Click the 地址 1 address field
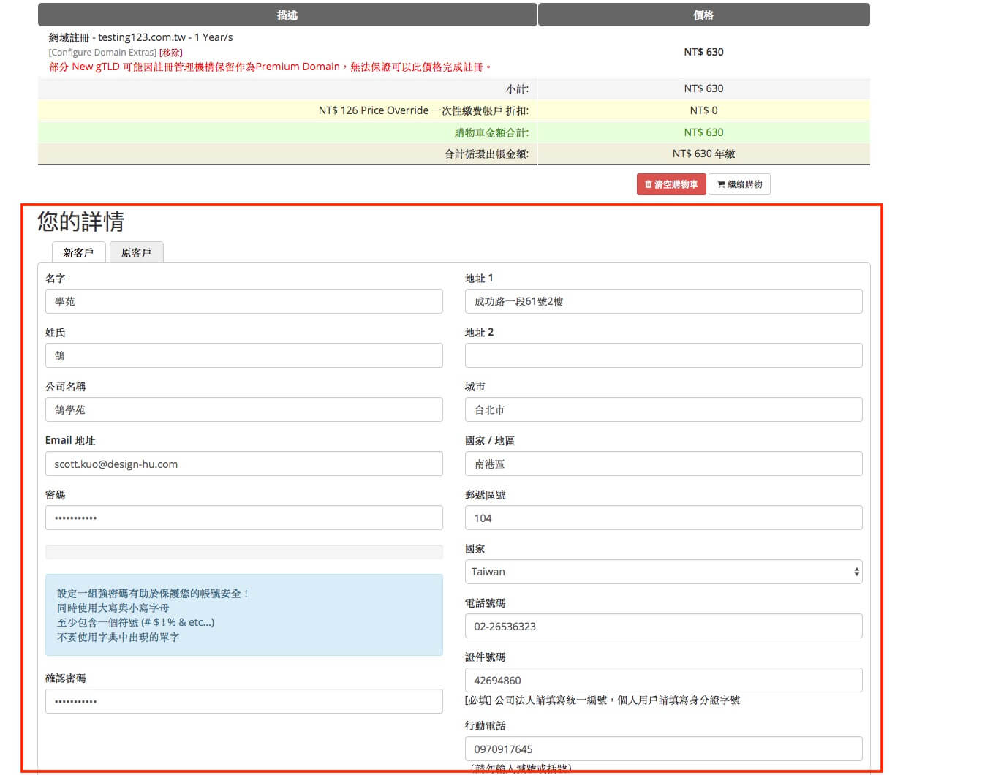The image size is (982, 775). pos(664,301)
